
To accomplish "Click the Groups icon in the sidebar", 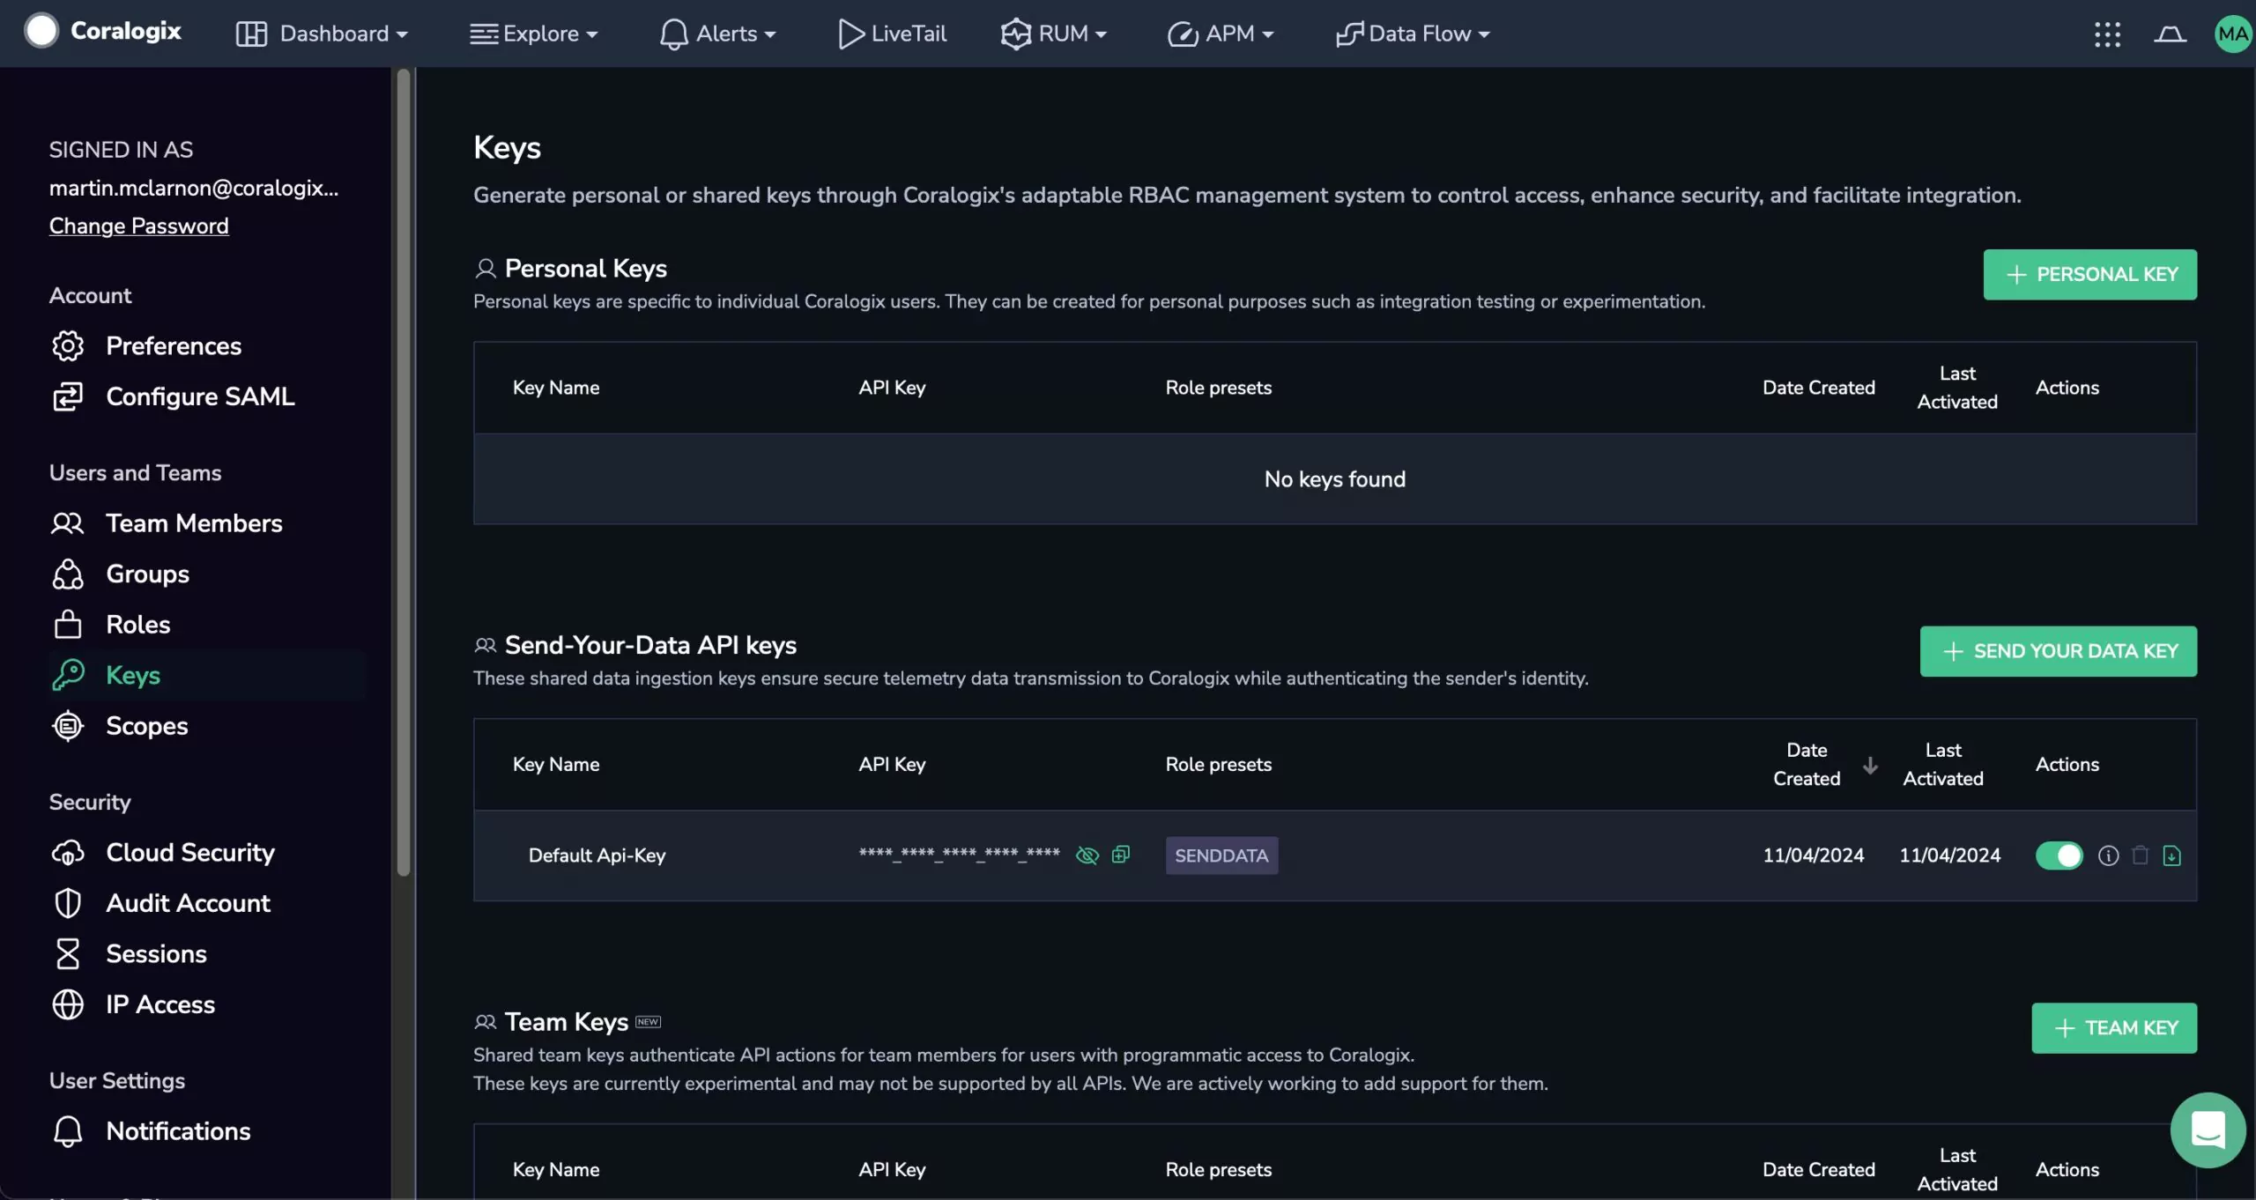I will (68, 574).
